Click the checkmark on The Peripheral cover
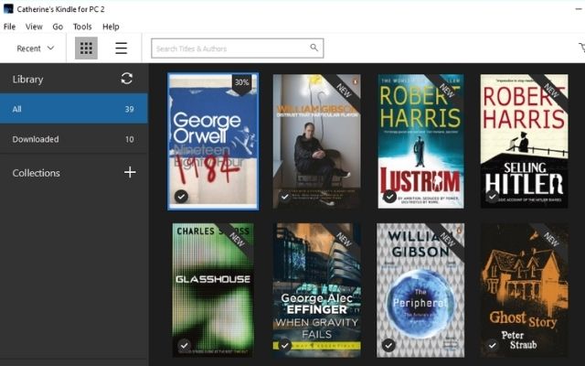585x366 pixels. (389, 345)
